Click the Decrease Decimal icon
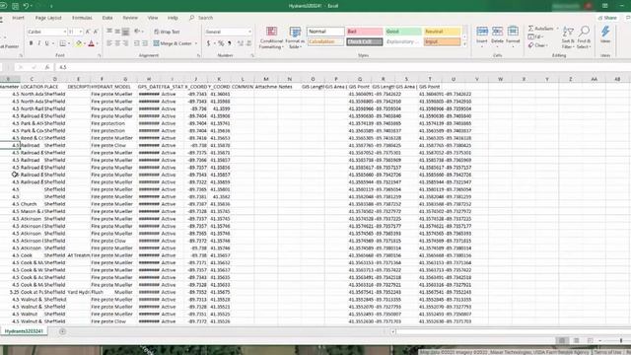 click(x=248, y=43)
